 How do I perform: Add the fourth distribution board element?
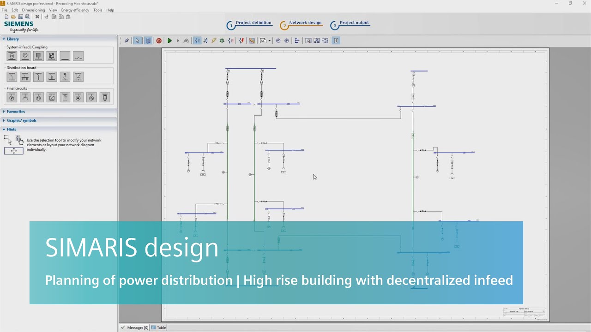(x=52, y=77)
